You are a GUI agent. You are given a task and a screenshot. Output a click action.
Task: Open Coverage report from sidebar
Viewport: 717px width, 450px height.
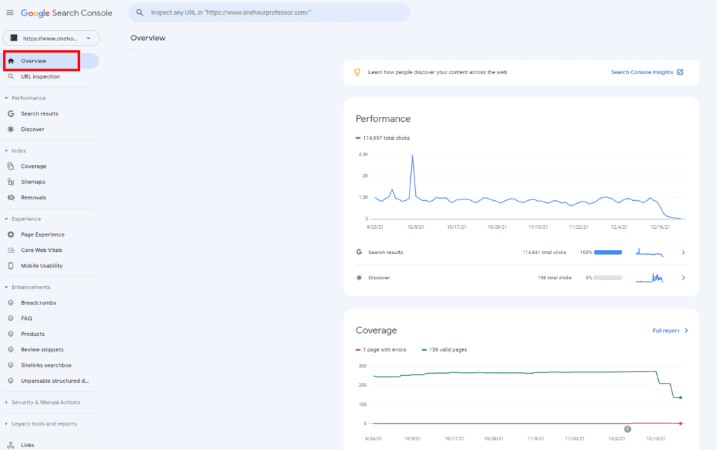34,167
